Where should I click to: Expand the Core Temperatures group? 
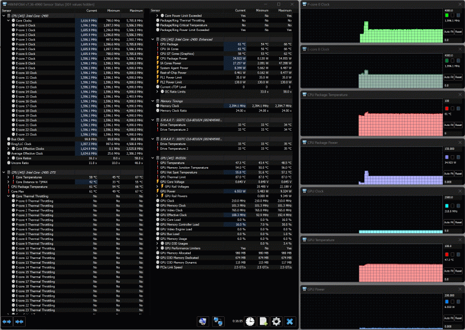(x=8, y=177)
